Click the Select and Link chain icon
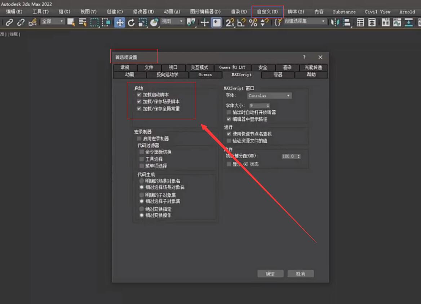Image resolution: width=421 pixels, height=304 pixels. point(9,23)
